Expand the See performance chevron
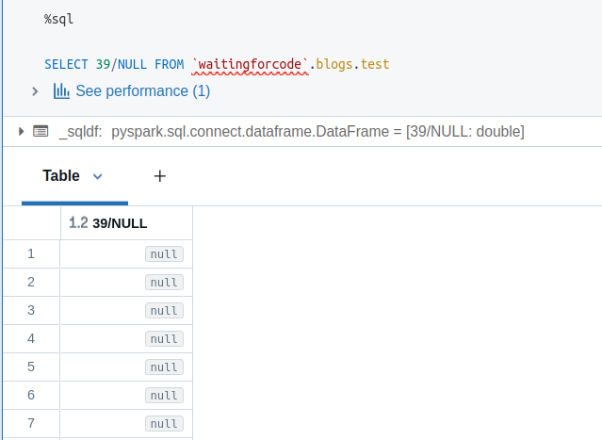Screen dimensions: 602x440 (35, 91)
